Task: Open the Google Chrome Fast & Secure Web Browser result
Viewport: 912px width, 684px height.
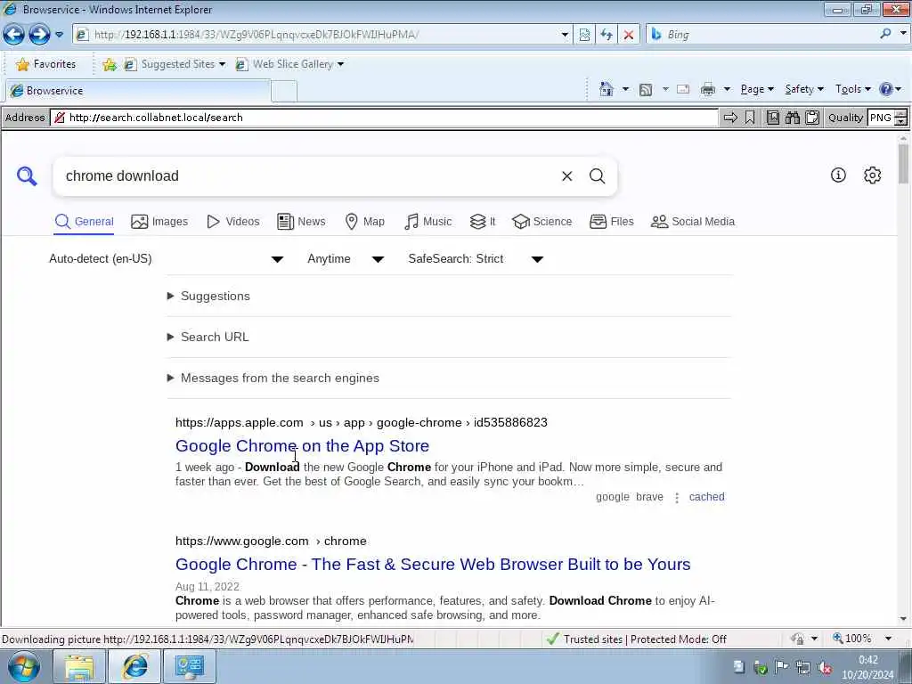Action: coord(433,564)
